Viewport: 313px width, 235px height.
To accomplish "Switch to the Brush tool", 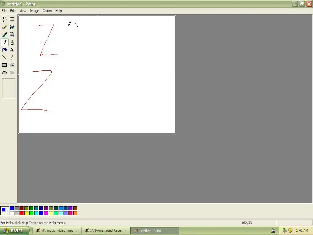I will (x=12, y=42).
